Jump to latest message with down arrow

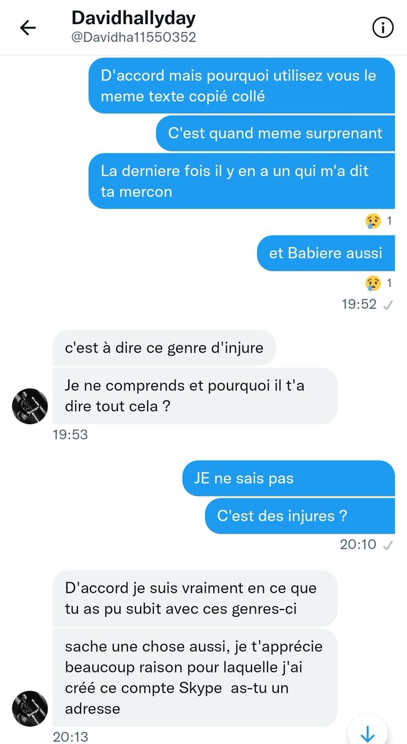click(367, 733)
